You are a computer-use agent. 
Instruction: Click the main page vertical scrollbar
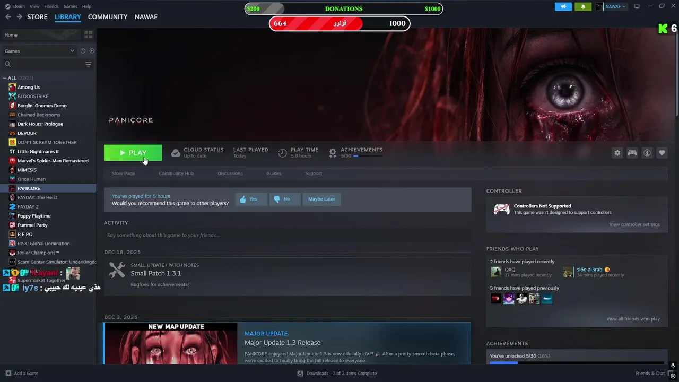(x=676, y=72)
